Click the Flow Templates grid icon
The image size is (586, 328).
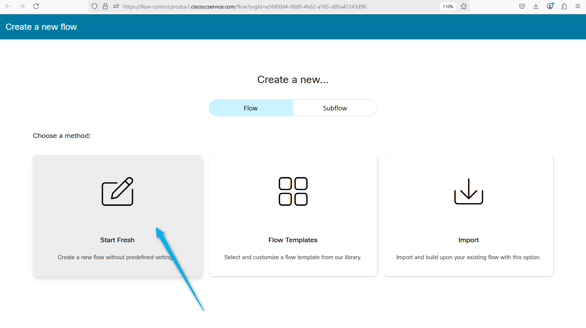coord(293,192)
